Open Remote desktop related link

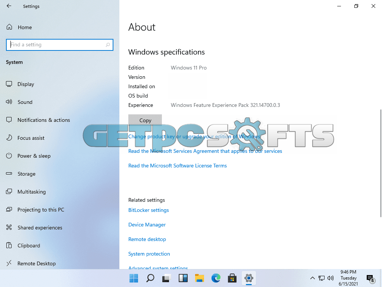[147, 240]
